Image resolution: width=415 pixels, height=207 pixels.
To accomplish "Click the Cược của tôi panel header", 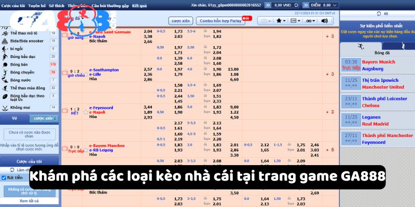I will [29, 161].
